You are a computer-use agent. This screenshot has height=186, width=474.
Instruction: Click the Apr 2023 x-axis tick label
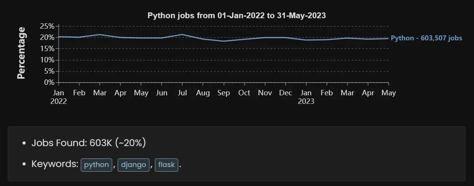pos(368,93)
